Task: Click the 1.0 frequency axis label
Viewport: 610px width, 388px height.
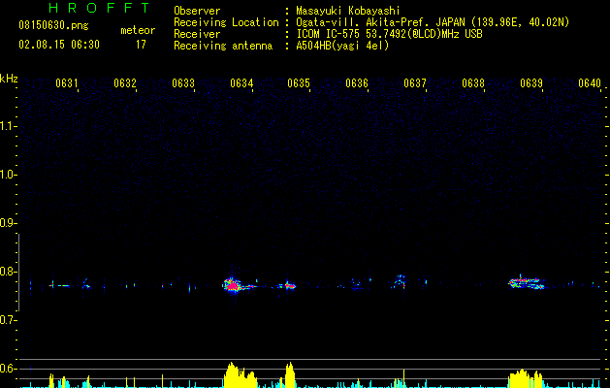Action: (9, 175)
